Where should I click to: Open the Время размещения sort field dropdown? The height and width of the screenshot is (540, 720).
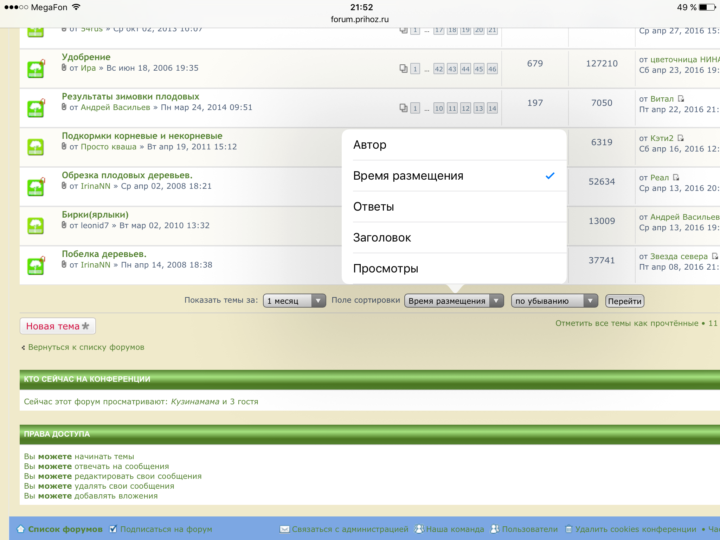tap(454, 301)
